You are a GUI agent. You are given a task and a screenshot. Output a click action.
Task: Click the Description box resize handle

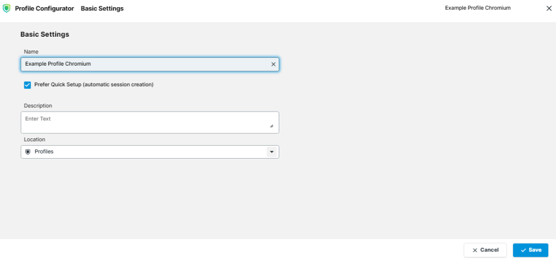coord(272,126)
